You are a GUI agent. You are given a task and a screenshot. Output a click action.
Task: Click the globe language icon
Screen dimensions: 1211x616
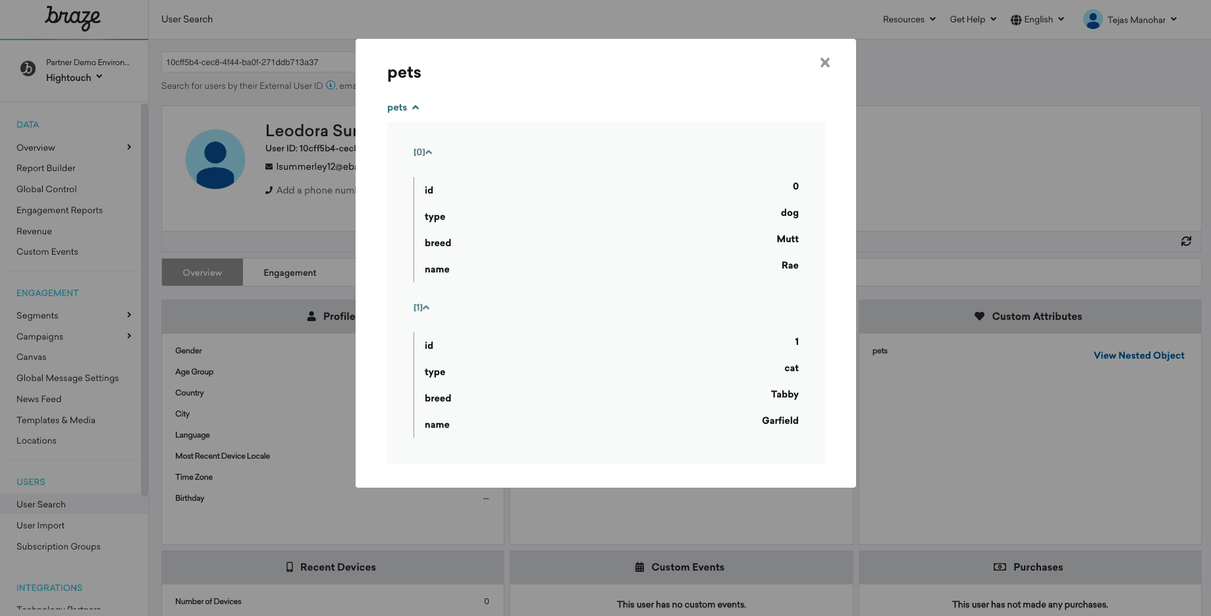pos(1016,20)
